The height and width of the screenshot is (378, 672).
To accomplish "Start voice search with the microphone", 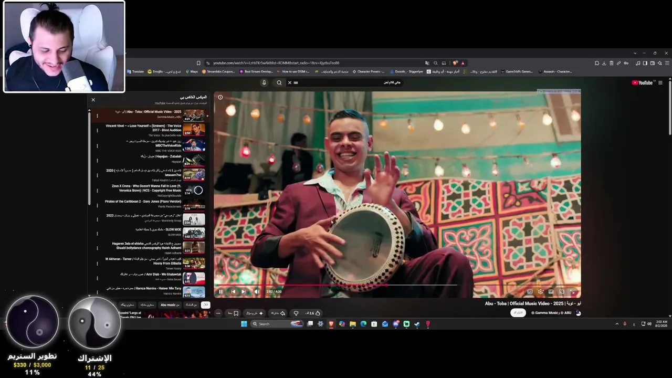I will tap(264, 82).
